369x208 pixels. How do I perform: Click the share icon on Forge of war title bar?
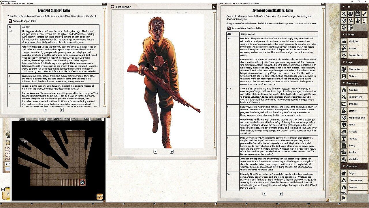pyautogui.click(x=214, y=7)
